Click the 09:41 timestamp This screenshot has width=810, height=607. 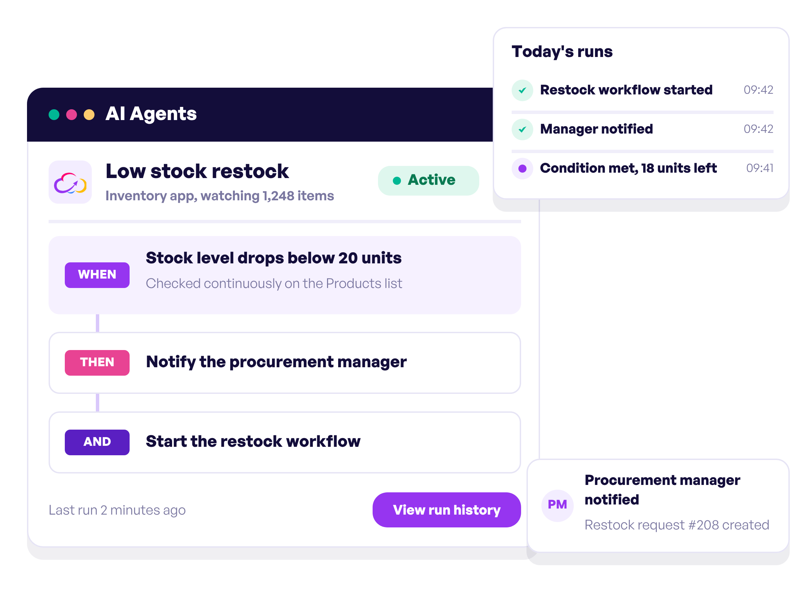pyautogui.click(x=760, y=168)
